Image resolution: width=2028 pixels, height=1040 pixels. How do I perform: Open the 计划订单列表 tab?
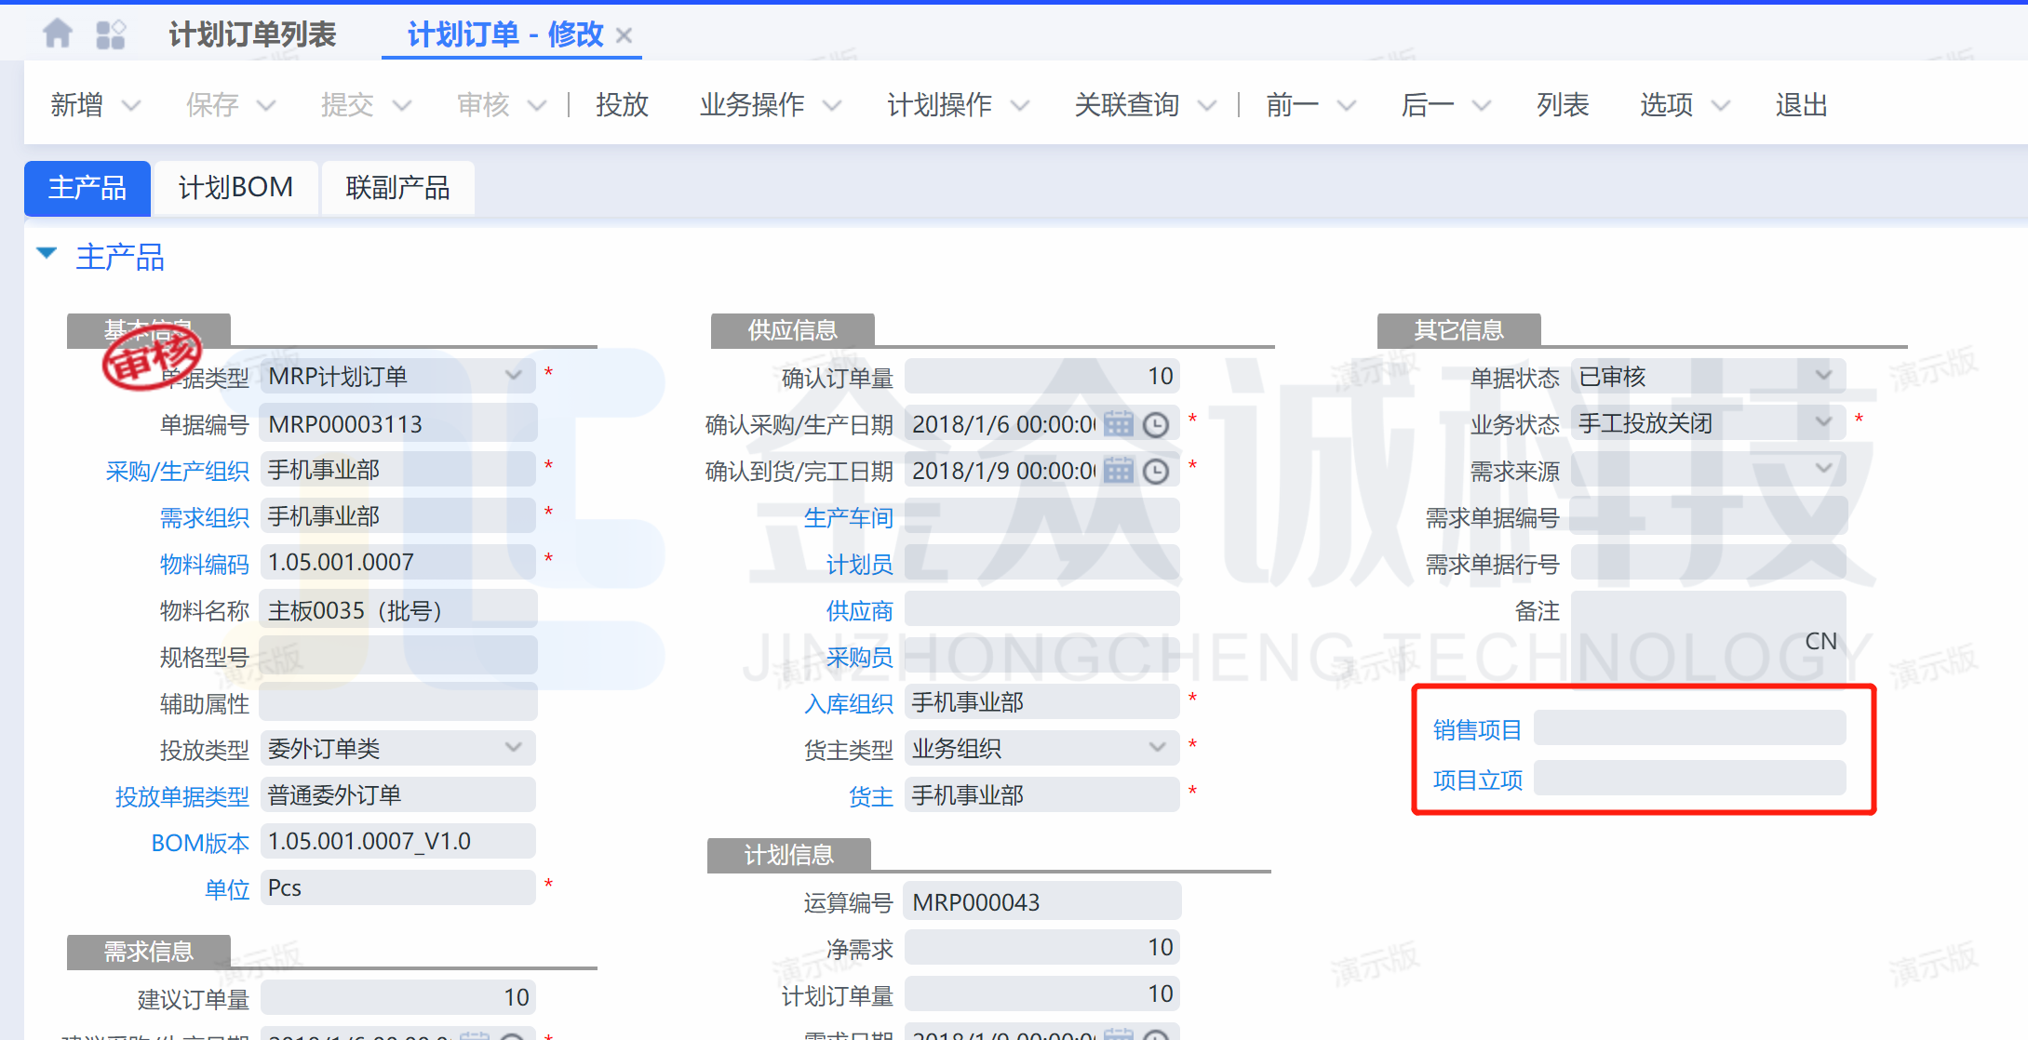click(252, 35)
